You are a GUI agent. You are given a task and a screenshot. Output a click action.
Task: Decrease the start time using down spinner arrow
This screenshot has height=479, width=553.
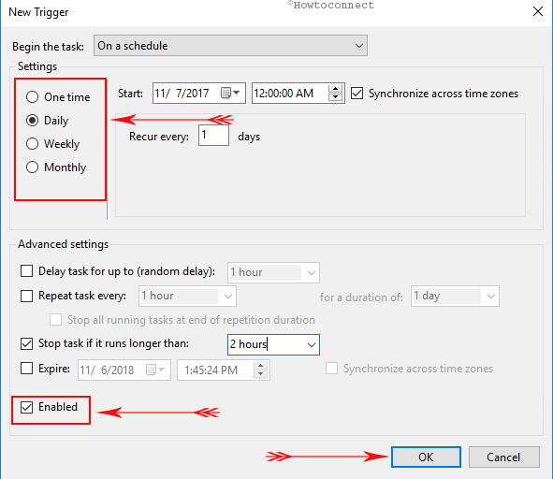click(335, 97)
